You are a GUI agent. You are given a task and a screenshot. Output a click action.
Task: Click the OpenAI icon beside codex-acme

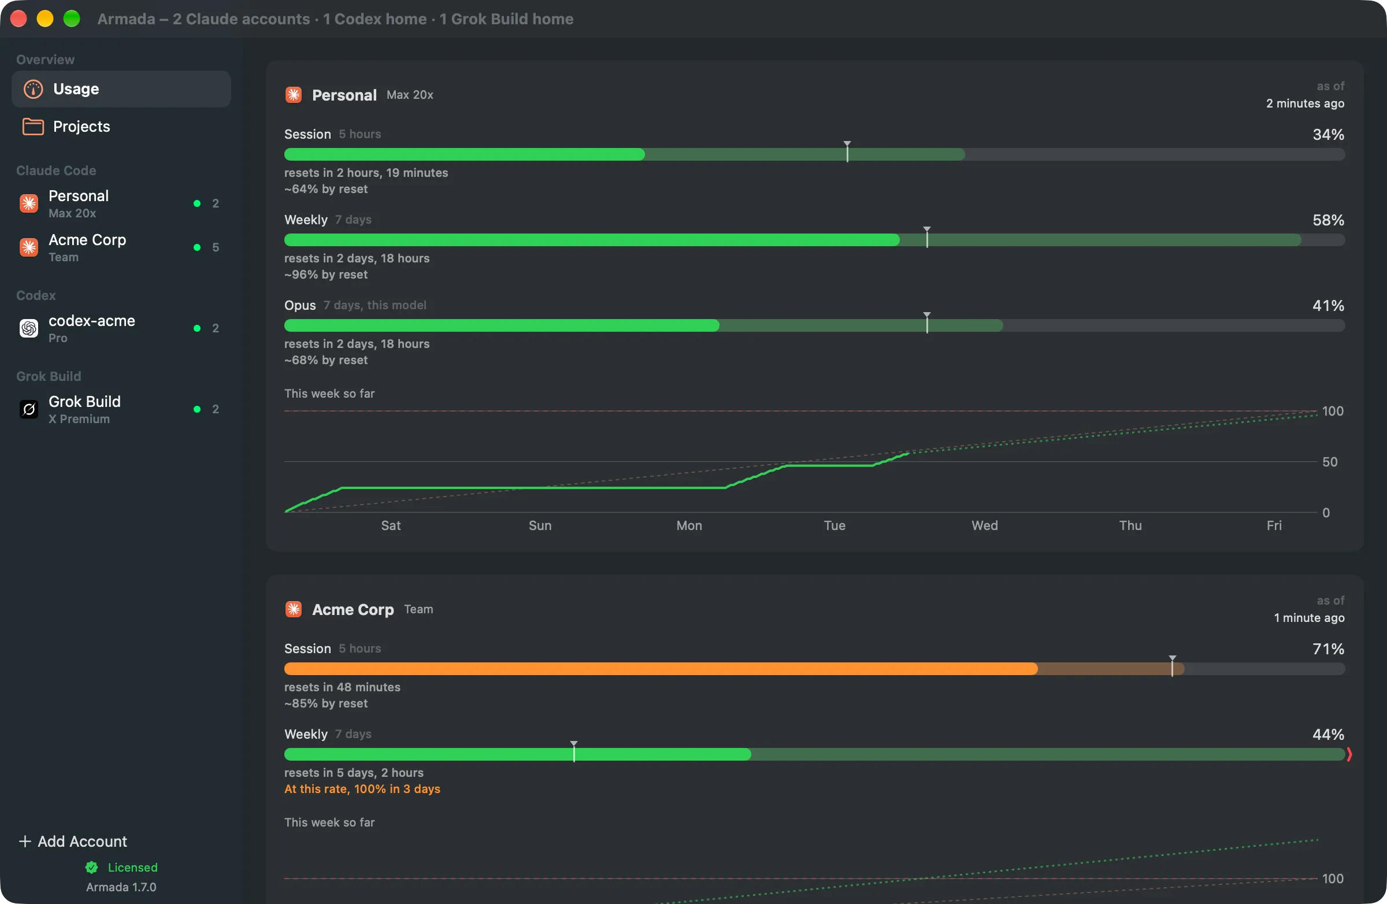point(29,328)
